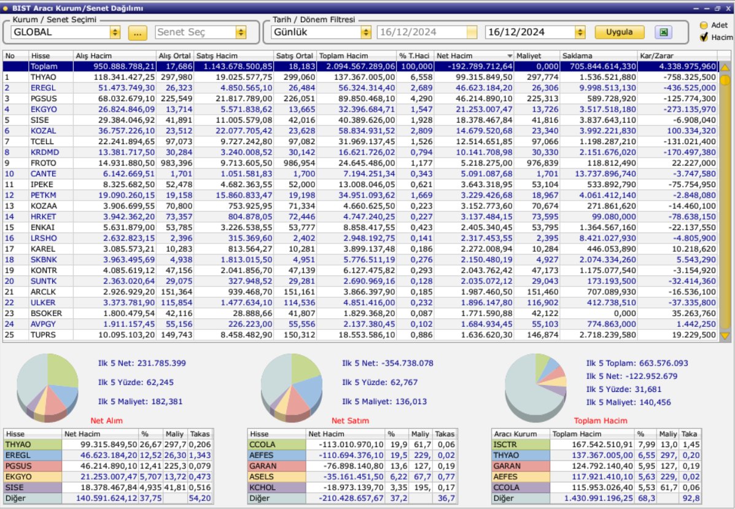The width and height of the screenshot is (735, 509).
Task: Select the THYAO row in main table
Action: [360, 77]
